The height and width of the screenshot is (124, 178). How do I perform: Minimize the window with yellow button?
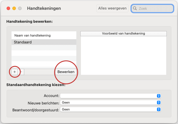pyautogui.click(x=14, y=8)
